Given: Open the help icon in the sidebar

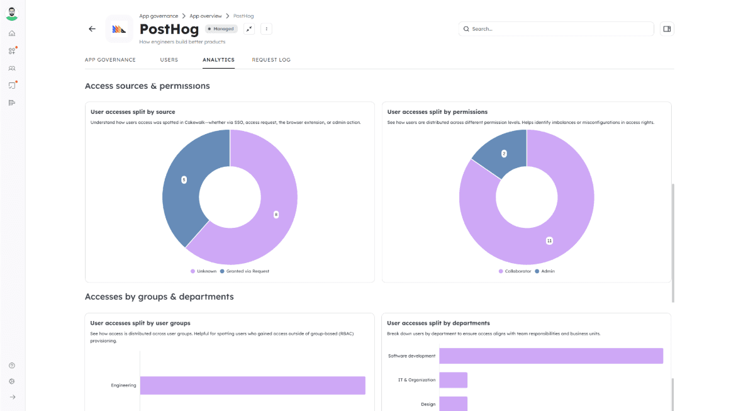Looking at the screenshot, I should click(x=12, y=366).
